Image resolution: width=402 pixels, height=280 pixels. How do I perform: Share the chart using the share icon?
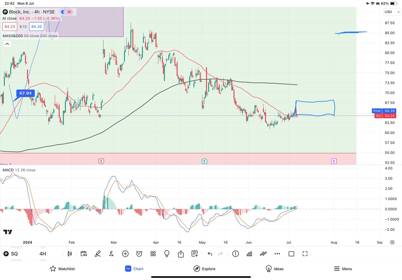coord(181,254)
